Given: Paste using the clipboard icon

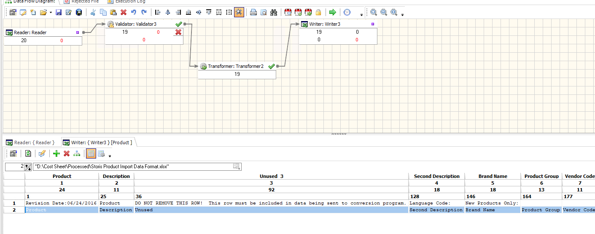Looking at the screenshot, I should (x=113, y=12).
